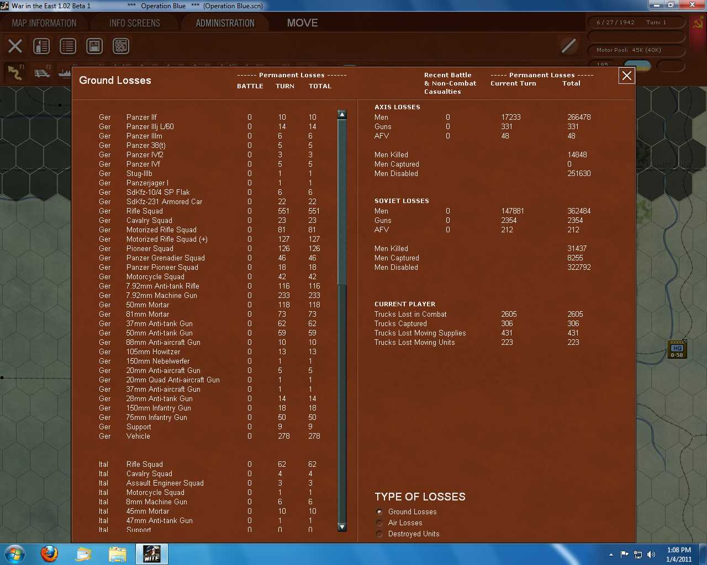Close the Ground Losses window
The height and width of the screenshot is (565, 707).
[x=627, y=76]
